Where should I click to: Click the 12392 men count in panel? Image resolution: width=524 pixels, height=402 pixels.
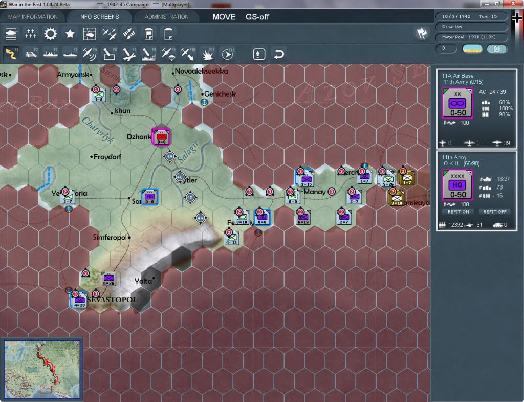point(455,225)
